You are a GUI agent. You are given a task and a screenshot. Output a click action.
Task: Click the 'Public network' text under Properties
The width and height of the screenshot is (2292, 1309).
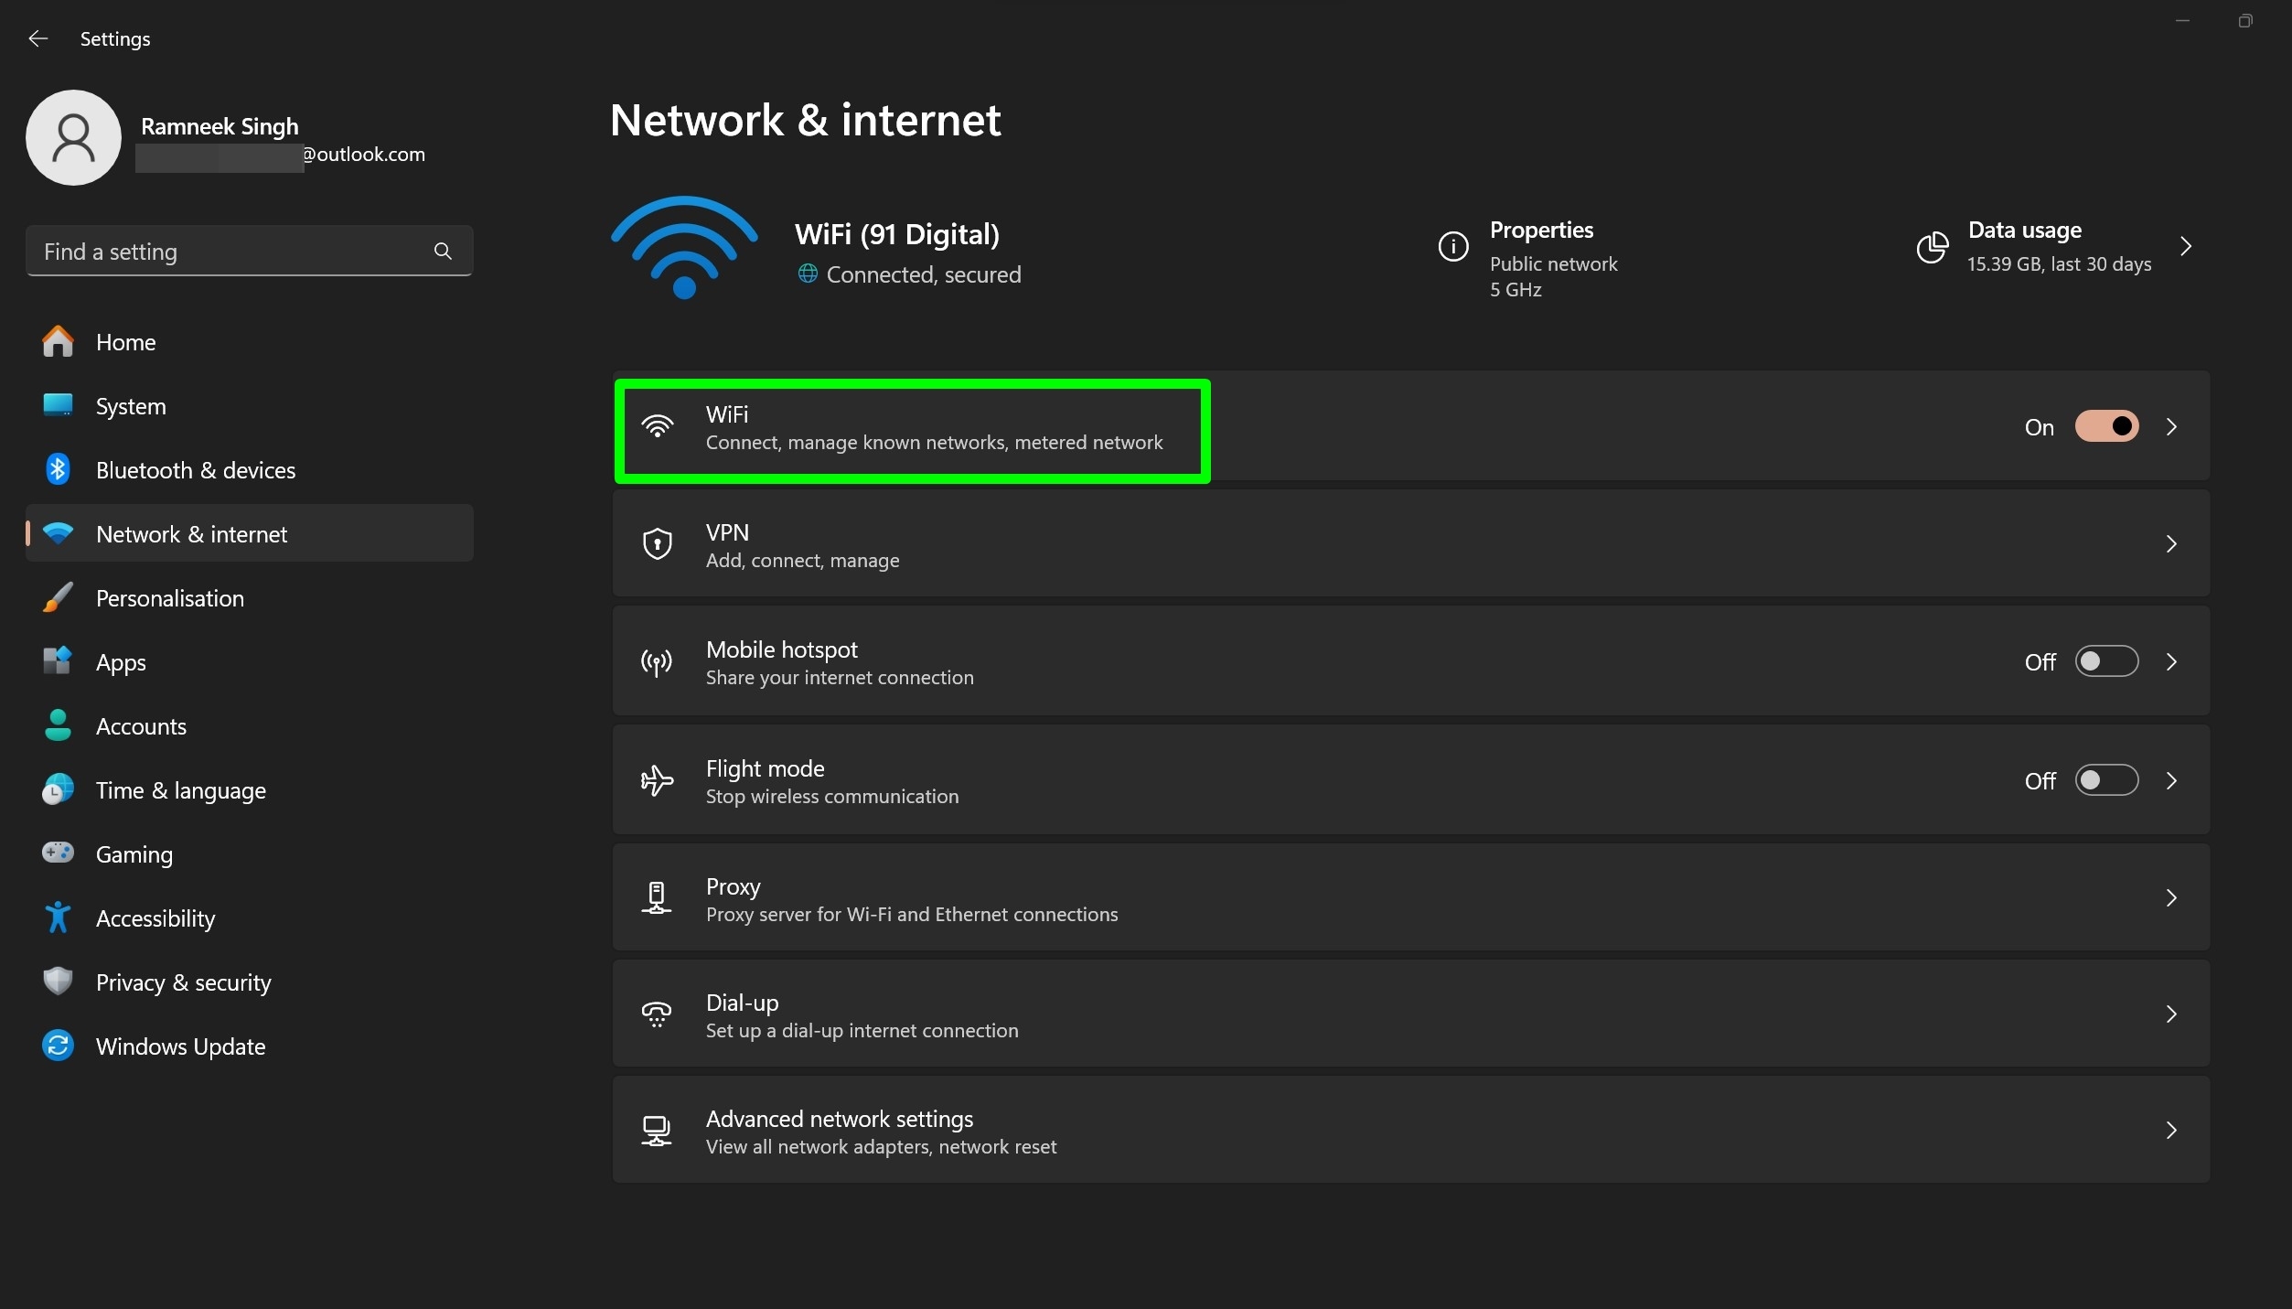pos(1553,263)
